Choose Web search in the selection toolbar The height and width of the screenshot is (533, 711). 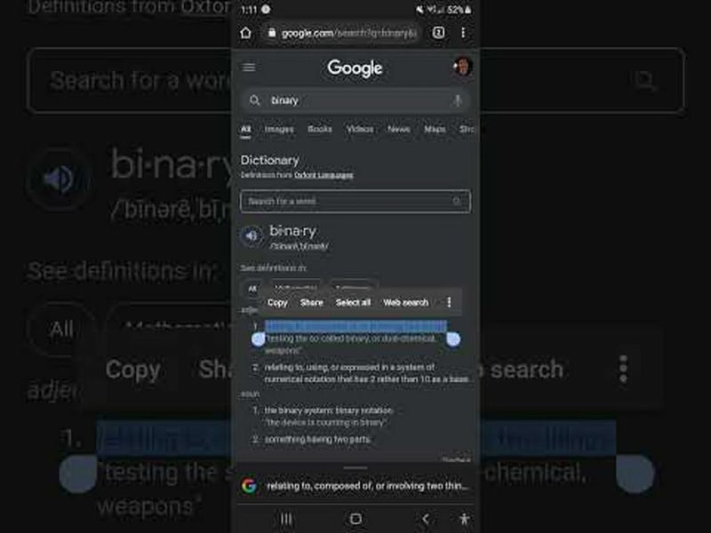pyautogui.click(x=405, y=302)
